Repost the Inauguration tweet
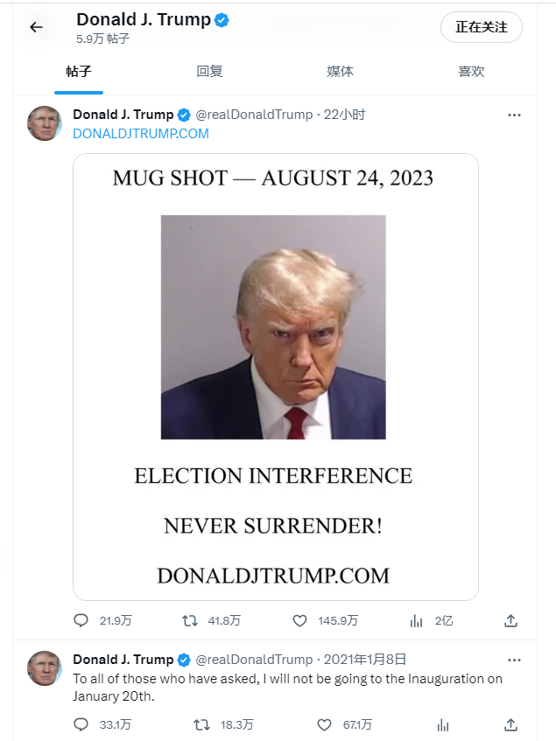This screenshot has width=556, height=741. point(202,724)
